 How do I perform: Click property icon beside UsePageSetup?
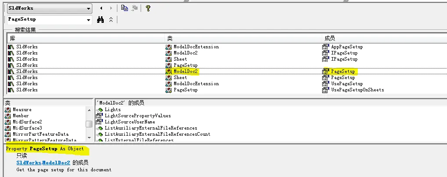point(326,84)
